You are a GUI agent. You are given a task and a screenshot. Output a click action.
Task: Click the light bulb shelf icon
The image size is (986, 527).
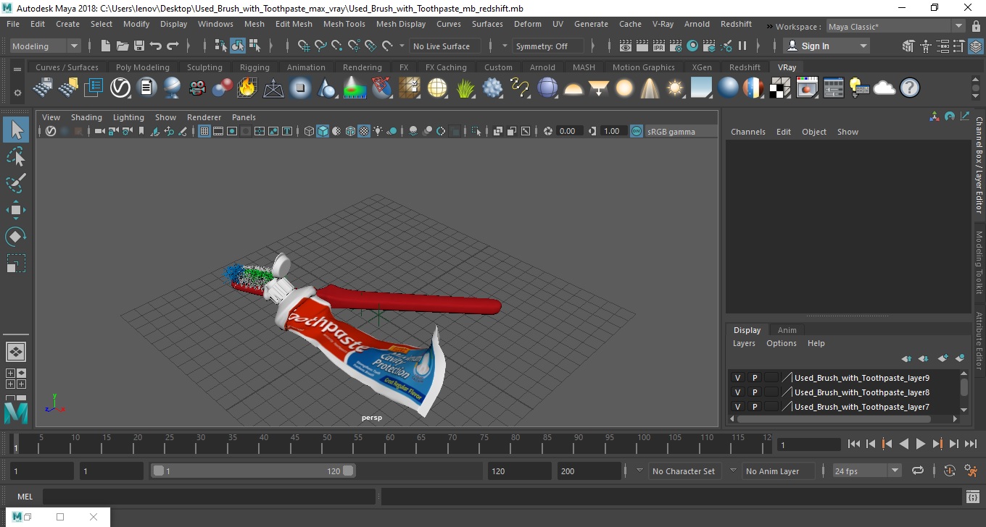tap(859, 88)
